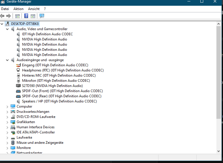Expand IDE ATA/ATAPI-Controller category
This screenshot has height=163, width=223.
(7, 133)
